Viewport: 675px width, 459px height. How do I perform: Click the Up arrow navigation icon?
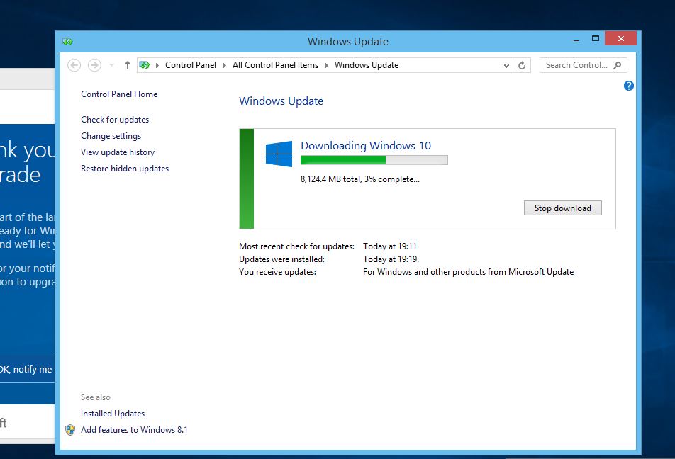[x=126, y=64]
